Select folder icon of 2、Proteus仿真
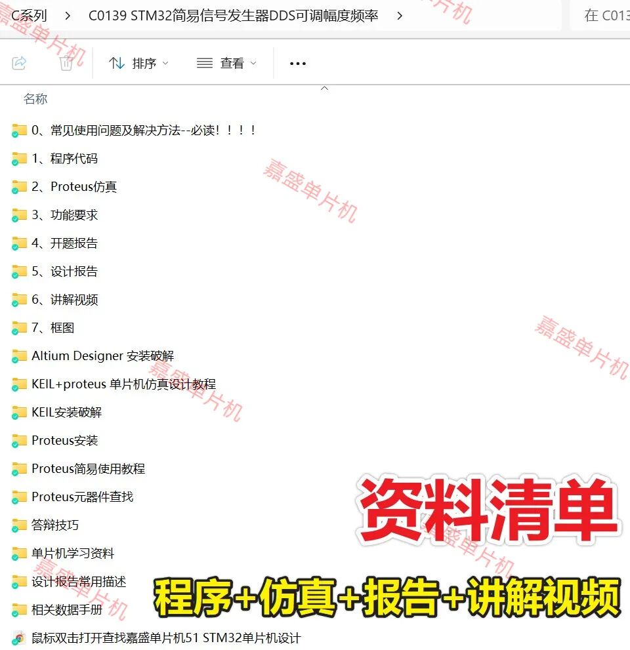This screenshot has width=630, height=650. pos(19,187)
